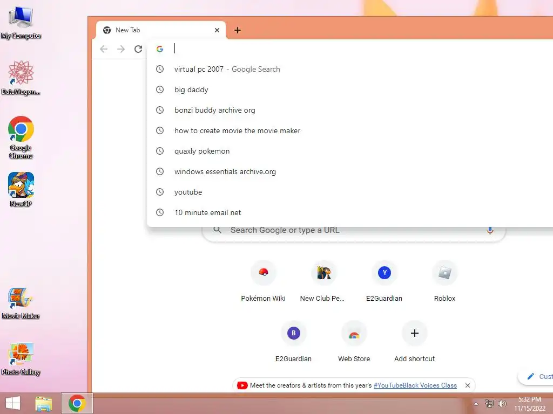Launch Movie Maker desktop shortcut
The width and height of the screenshot is (553, 414).
(21, 303)
